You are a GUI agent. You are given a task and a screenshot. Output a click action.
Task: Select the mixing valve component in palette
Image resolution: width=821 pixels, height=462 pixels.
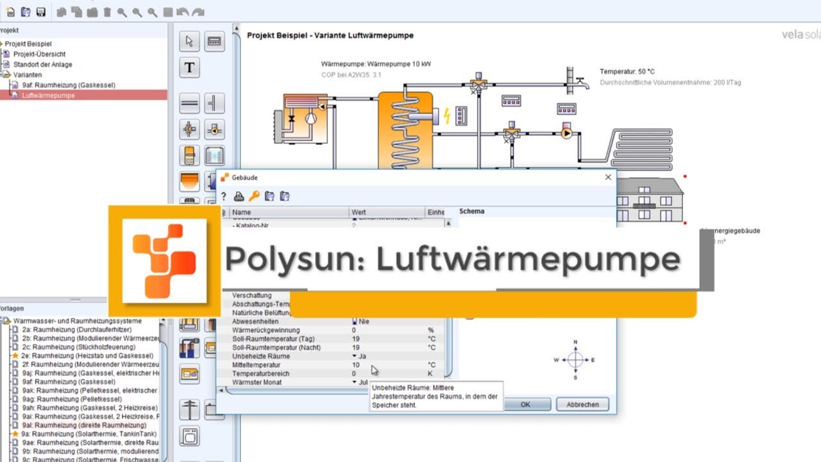coord(189,129)
